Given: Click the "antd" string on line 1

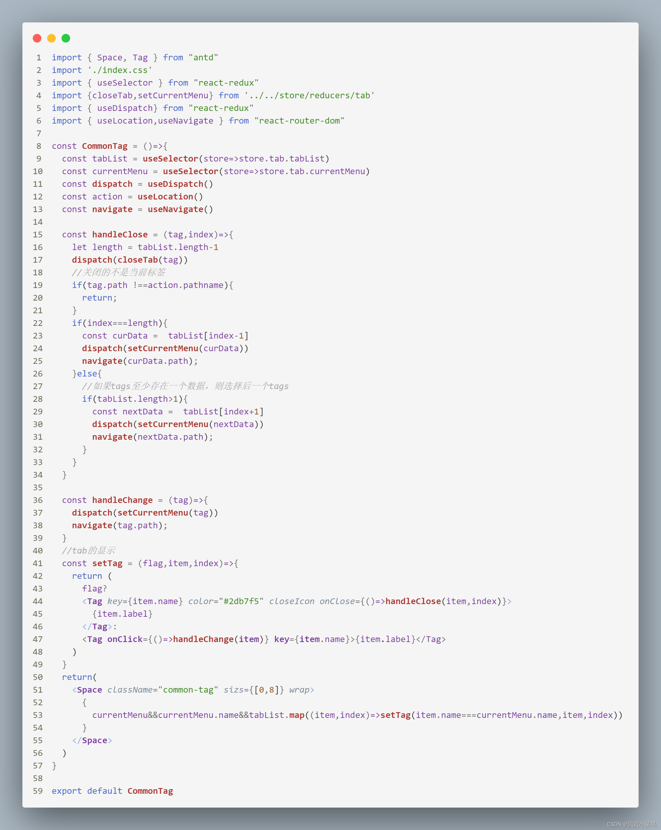Looking at the screenshot, I should (x=203, y=57).
